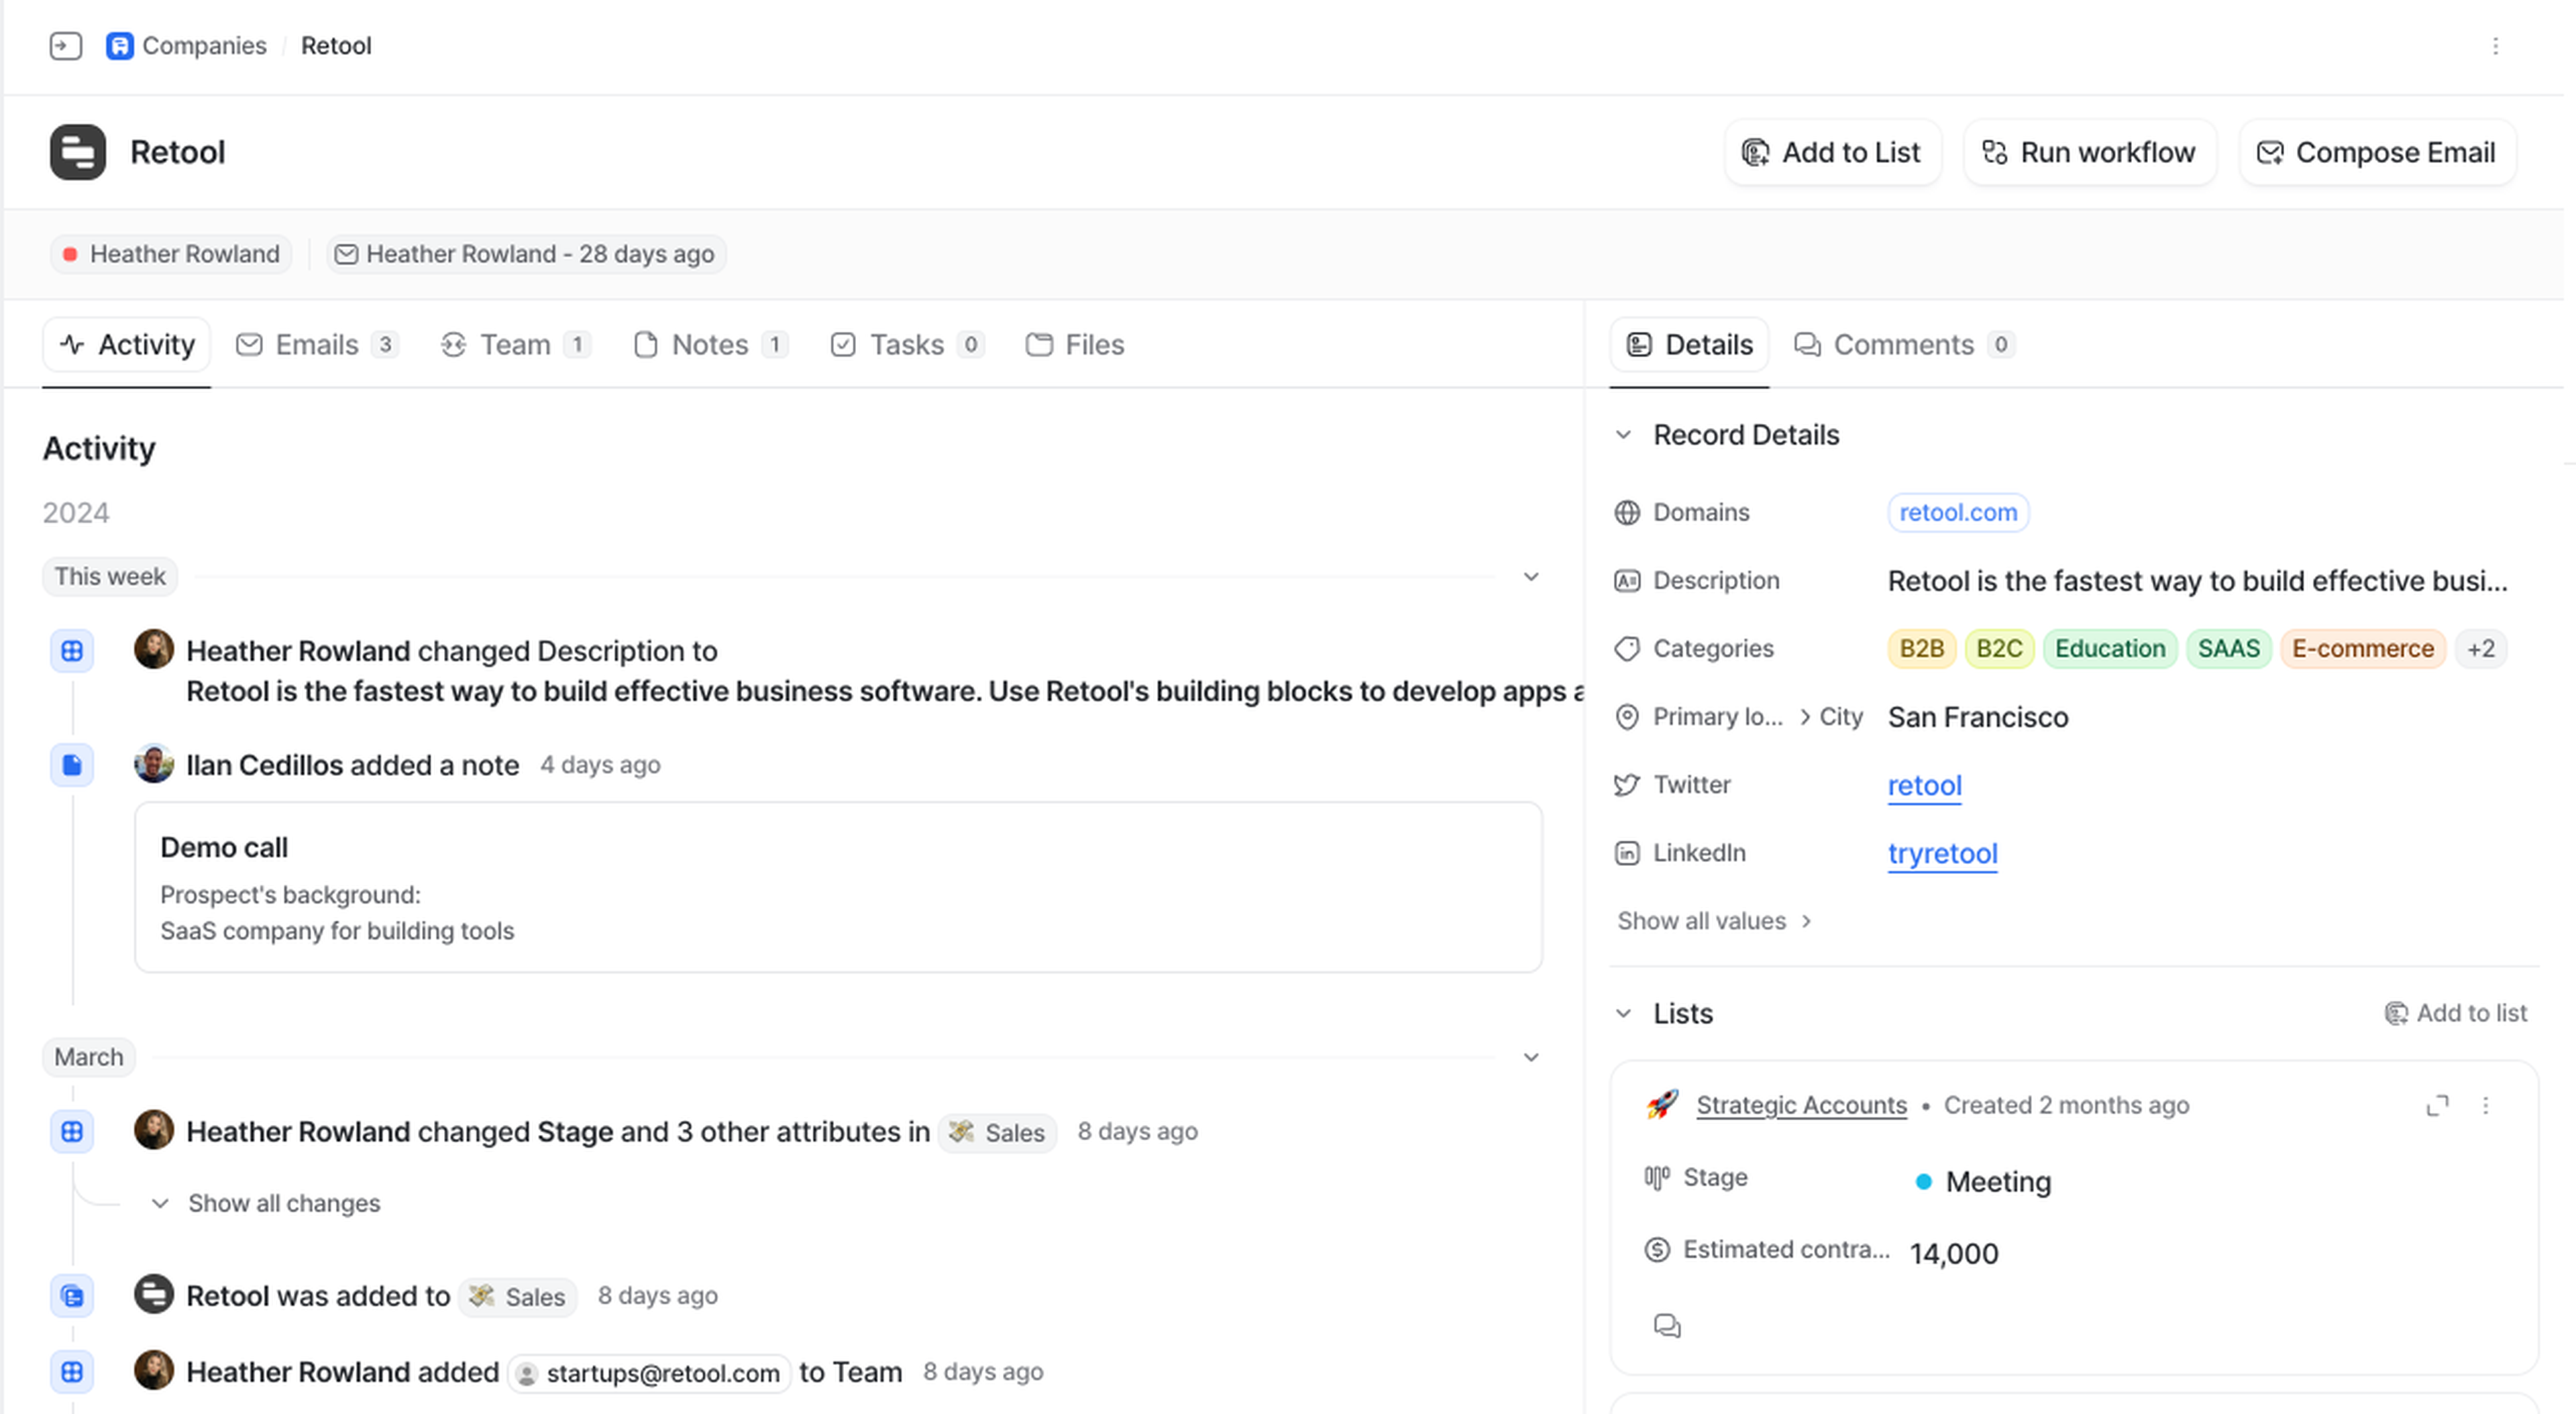Open the Demo call note card
This screenshot has height=1414, width=2576.
point(837,887)
